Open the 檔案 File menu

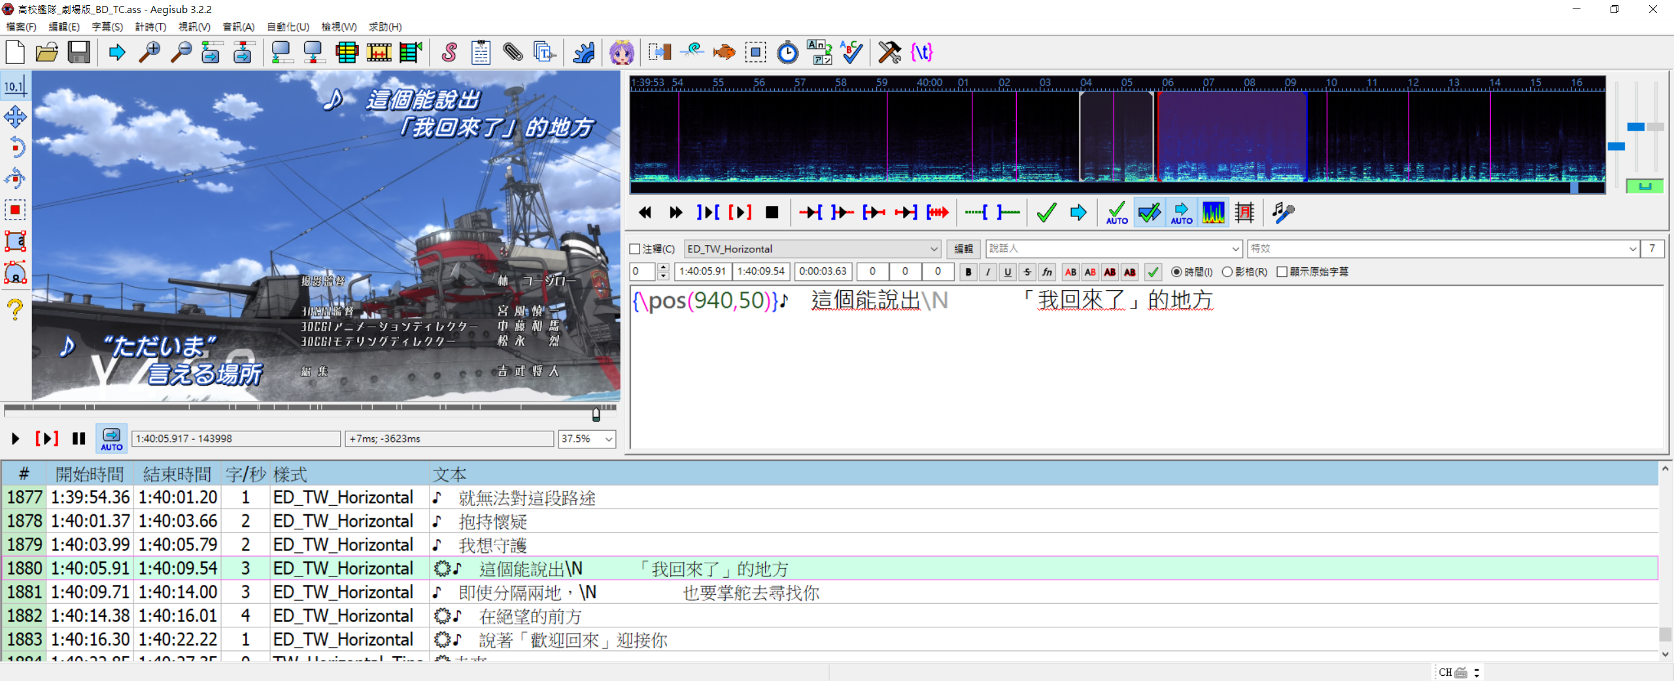pyautogui.click(x=21, y=27)
